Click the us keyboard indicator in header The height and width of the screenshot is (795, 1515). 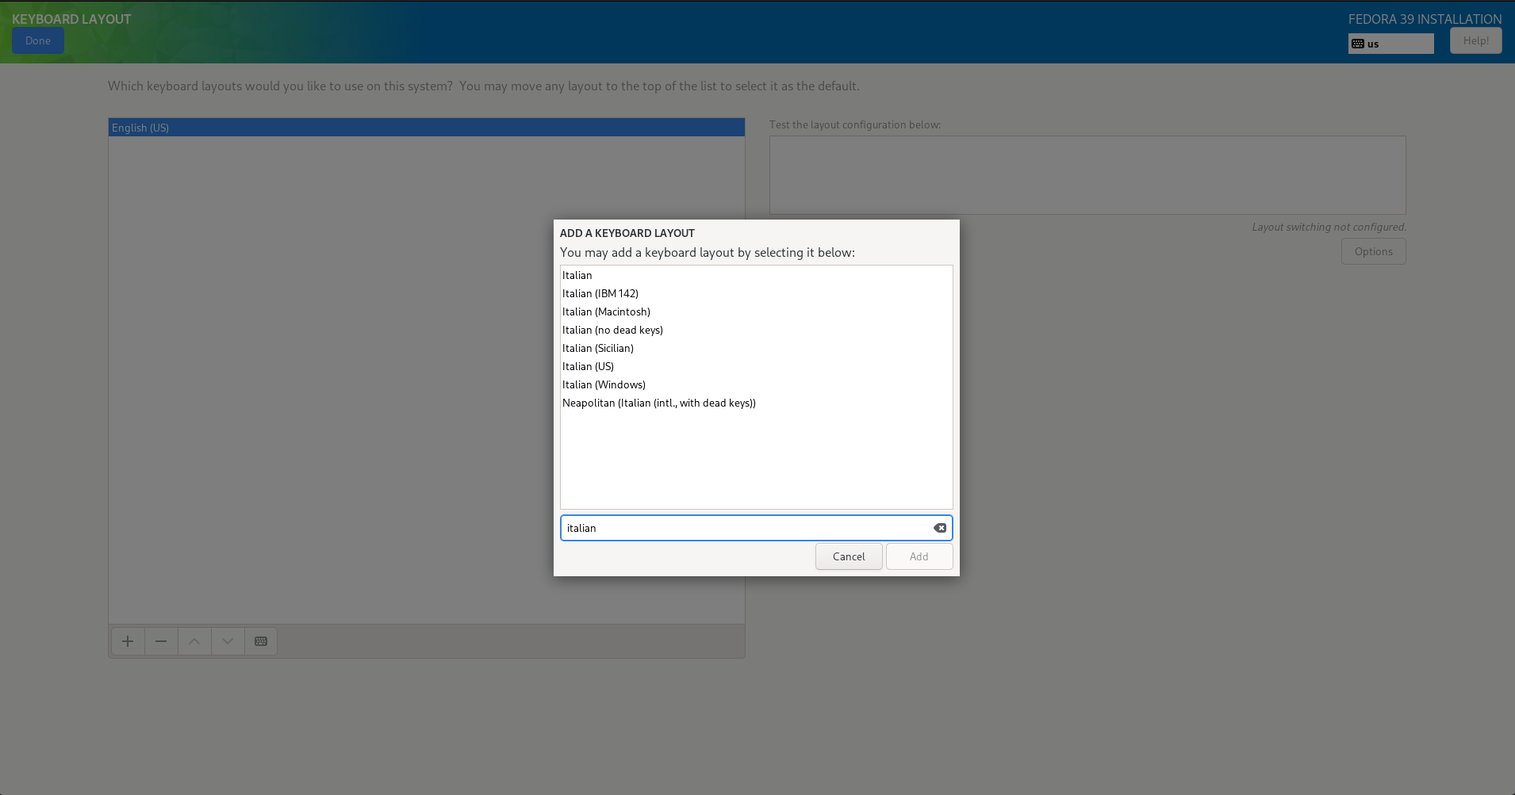1390,44
